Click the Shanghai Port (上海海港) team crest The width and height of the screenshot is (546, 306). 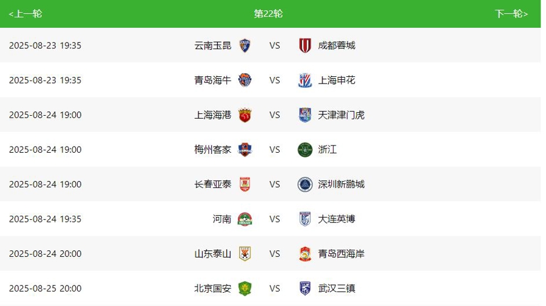click(244, 115)
